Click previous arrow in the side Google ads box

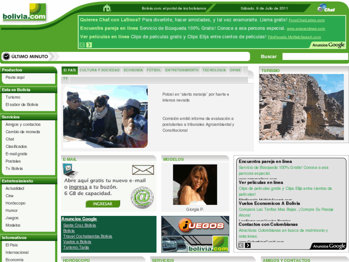click(241, 245)
